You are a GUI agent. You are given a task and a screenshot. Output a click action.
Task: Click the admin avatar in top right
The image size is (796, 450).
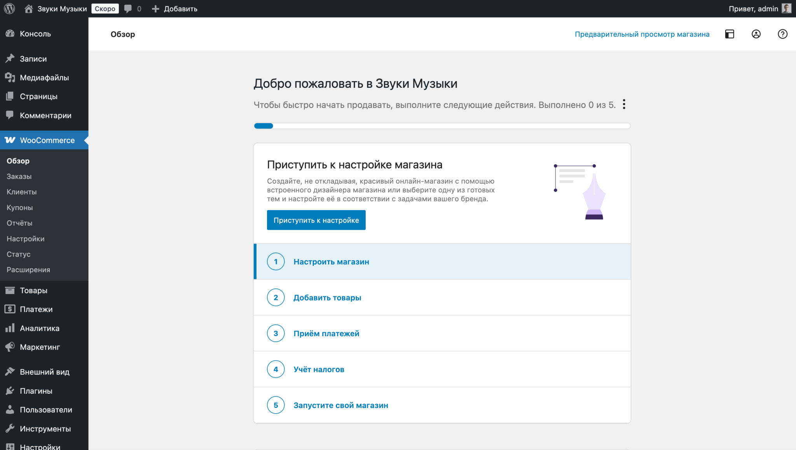tap(787, 8)
